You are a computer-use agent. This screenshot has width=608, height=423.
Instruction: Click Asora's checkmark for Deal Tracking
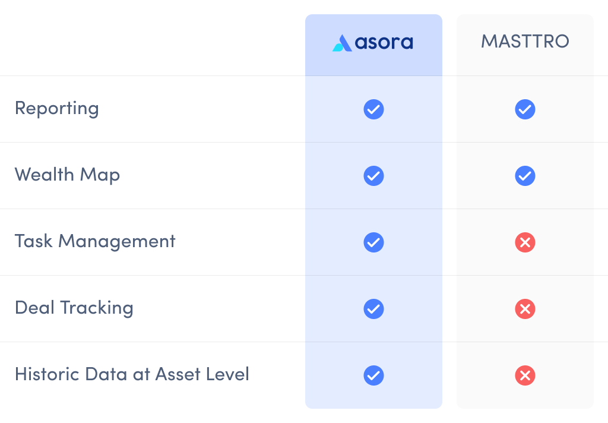374,309
